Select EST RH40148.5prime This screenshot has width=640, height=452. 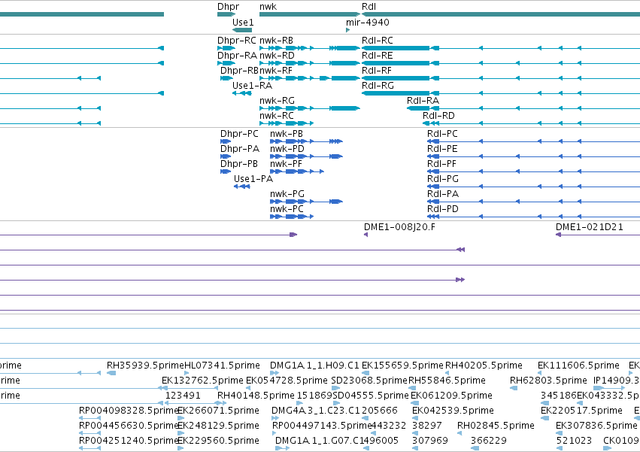256,396
